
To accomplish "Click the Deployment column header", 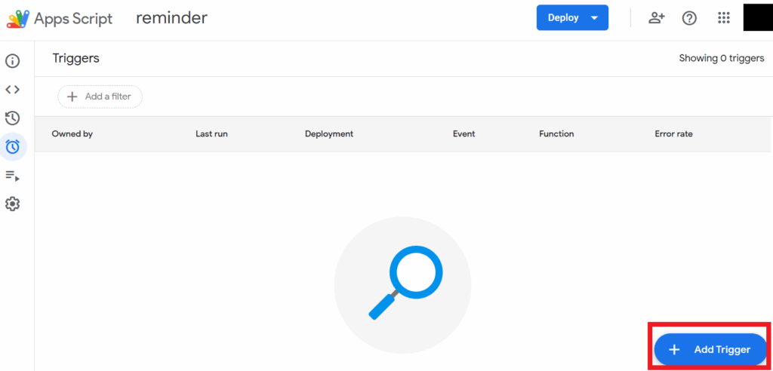I will tap(329, 134).
